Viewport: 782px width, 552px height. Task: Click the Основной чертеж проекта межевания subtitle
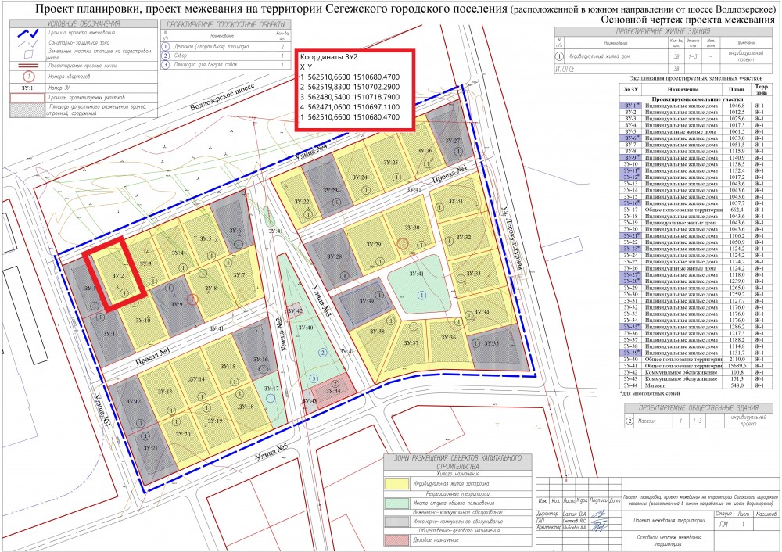[x=687, y=20]
